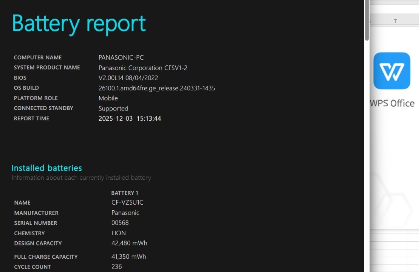Select Panasonic Corporation CFSV1-2 product name
The image size is (419, 272).
click(143, 68)
